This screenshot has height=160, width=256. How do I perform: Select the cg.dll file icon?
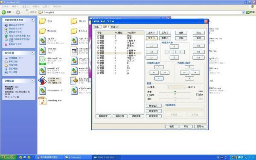pos(42,41)
